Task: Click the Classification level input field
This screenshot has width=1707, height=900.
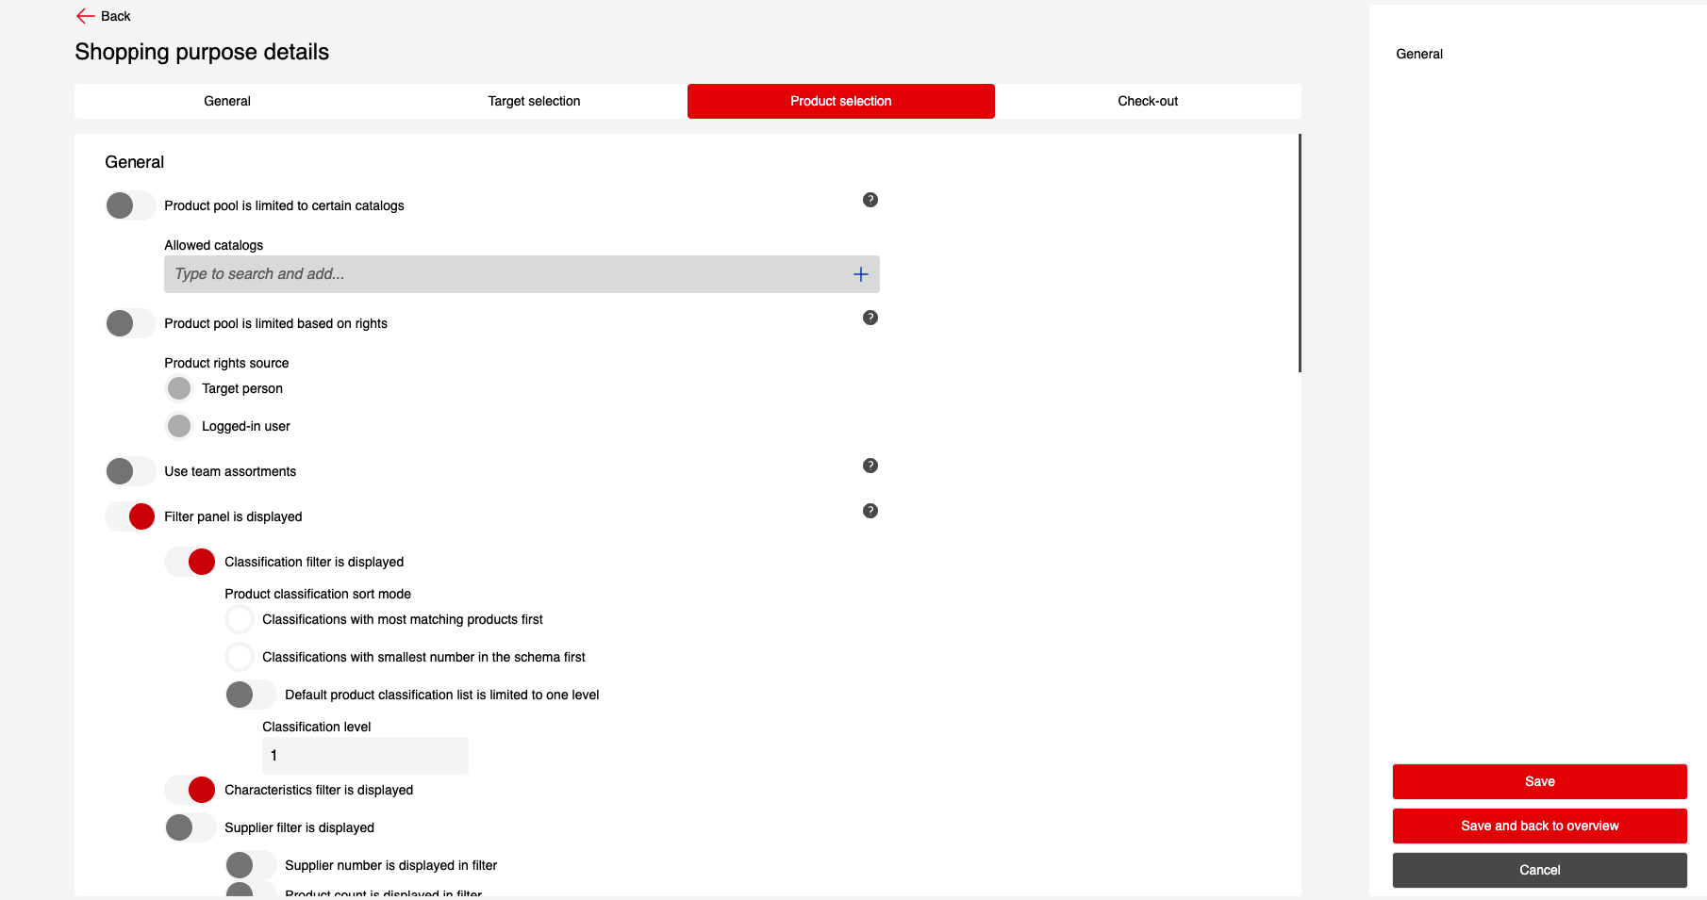Action: 365,756
